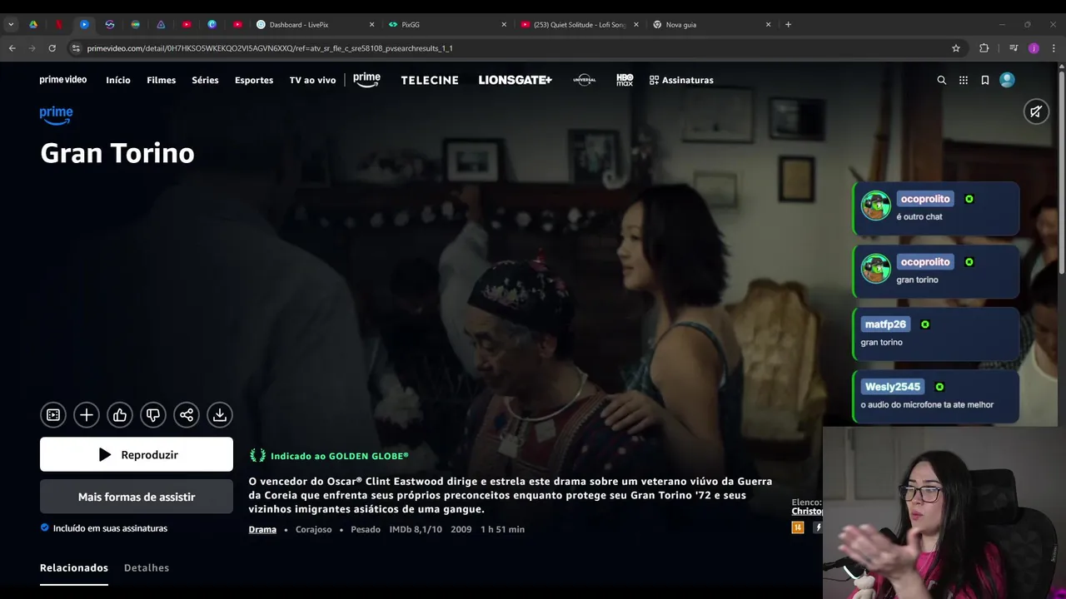Click the thumbs up like icon

tap(120, 414)
